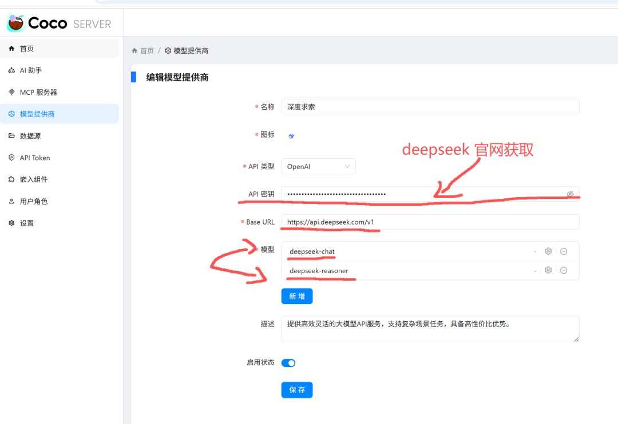Click the 新增 button to add a model
The height and width of the screenshot is (424, 618).
click(296, 296)
